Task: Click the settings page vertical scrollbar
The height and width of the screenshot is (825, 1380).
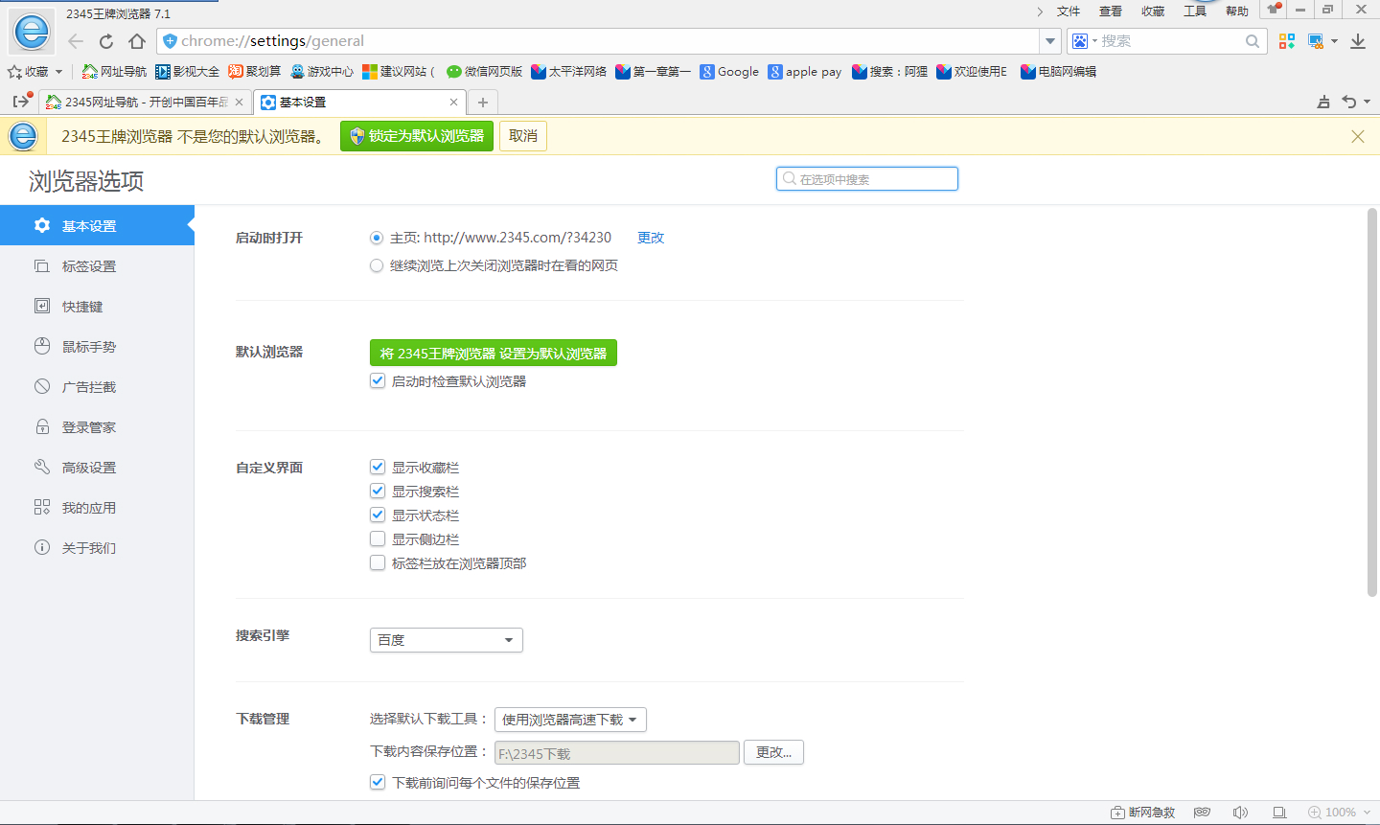Action: pos(1372,402)
